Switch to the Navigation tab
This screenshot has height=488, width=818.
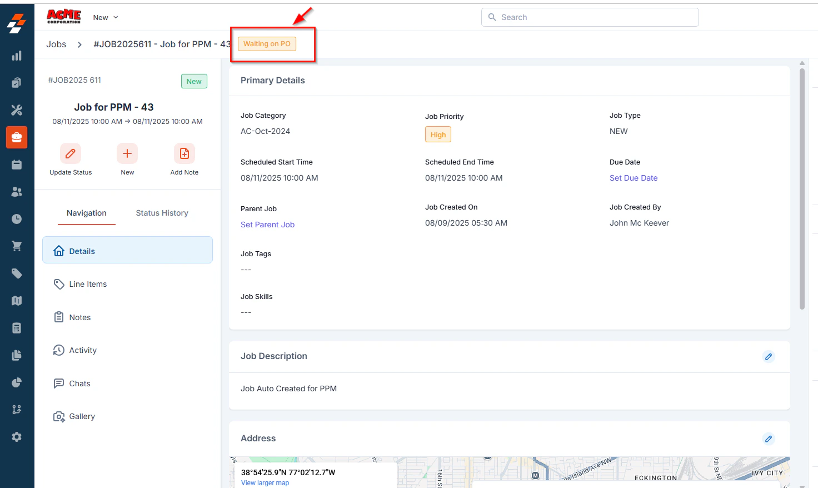click(87, 213)
